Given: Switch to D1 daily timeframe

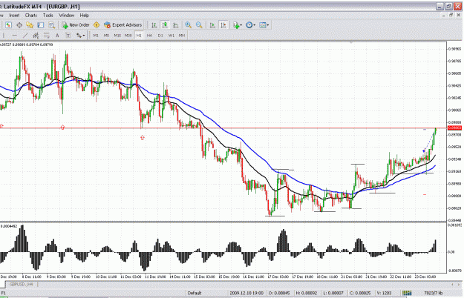Looking at the screenshot, I should point(160,36).
